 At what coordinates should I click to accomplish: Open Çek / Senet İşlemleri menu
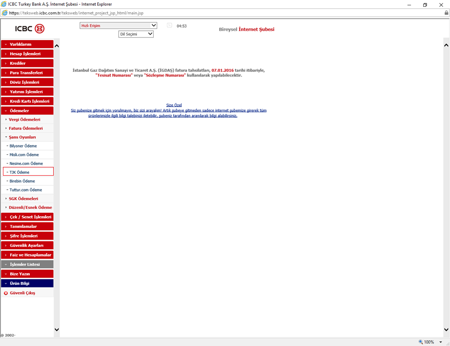(27, 217)
